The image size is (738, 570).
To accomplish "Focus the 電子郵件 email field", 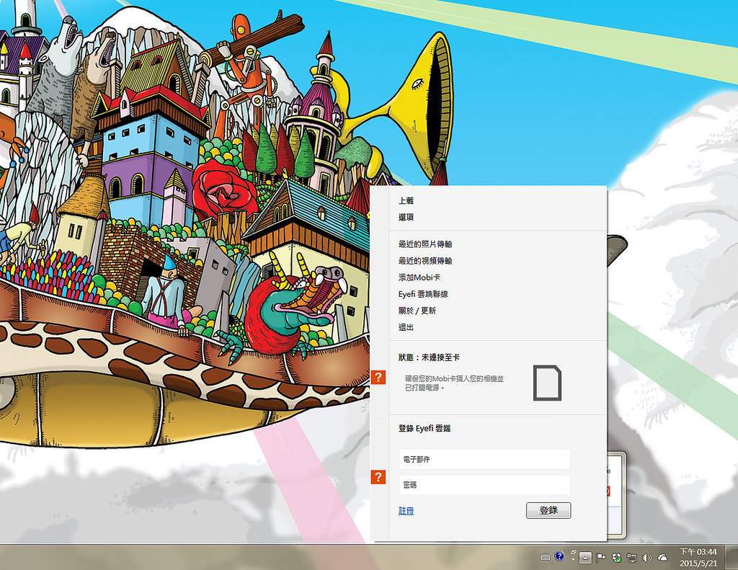I will (x=484, y=459).
